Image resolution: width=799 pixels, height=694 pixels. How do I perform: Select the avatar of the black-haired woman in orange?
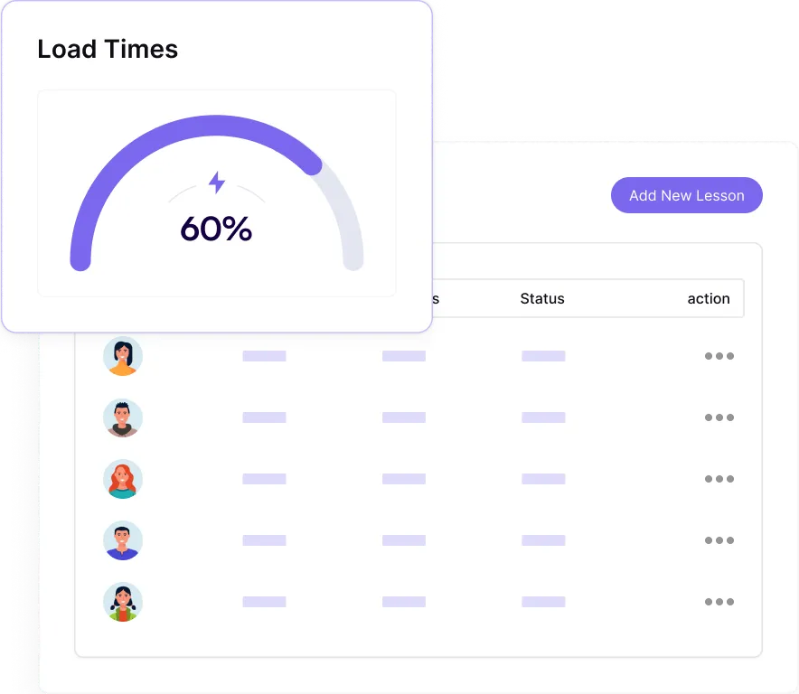pyautogui.click(x=123, y=356)
